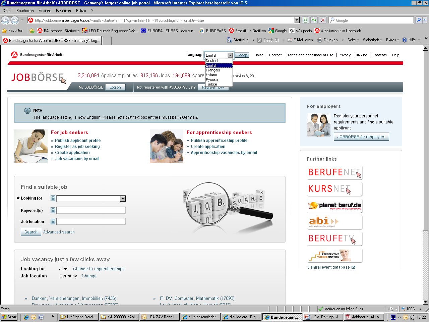Open the Favoriten menu in menu bar
The image size is (429, 322).
tap(63, 11)
